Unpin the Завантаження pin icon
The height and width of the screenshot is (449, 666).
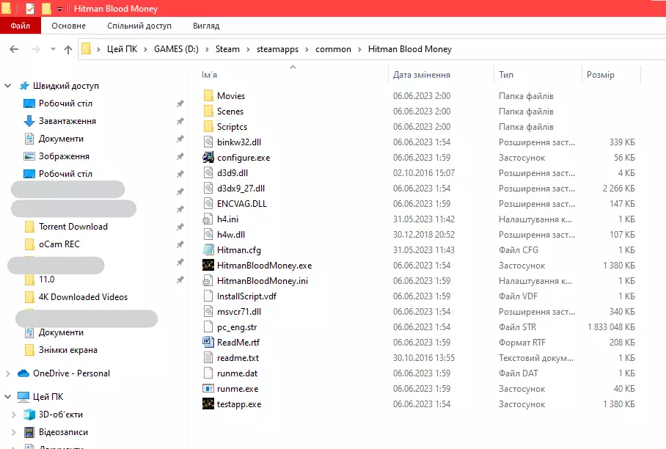tap(180, 121)
